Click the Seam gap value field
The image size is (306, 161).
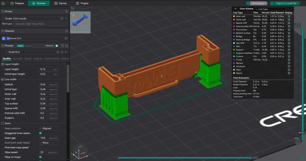click(x=49, y=138)
